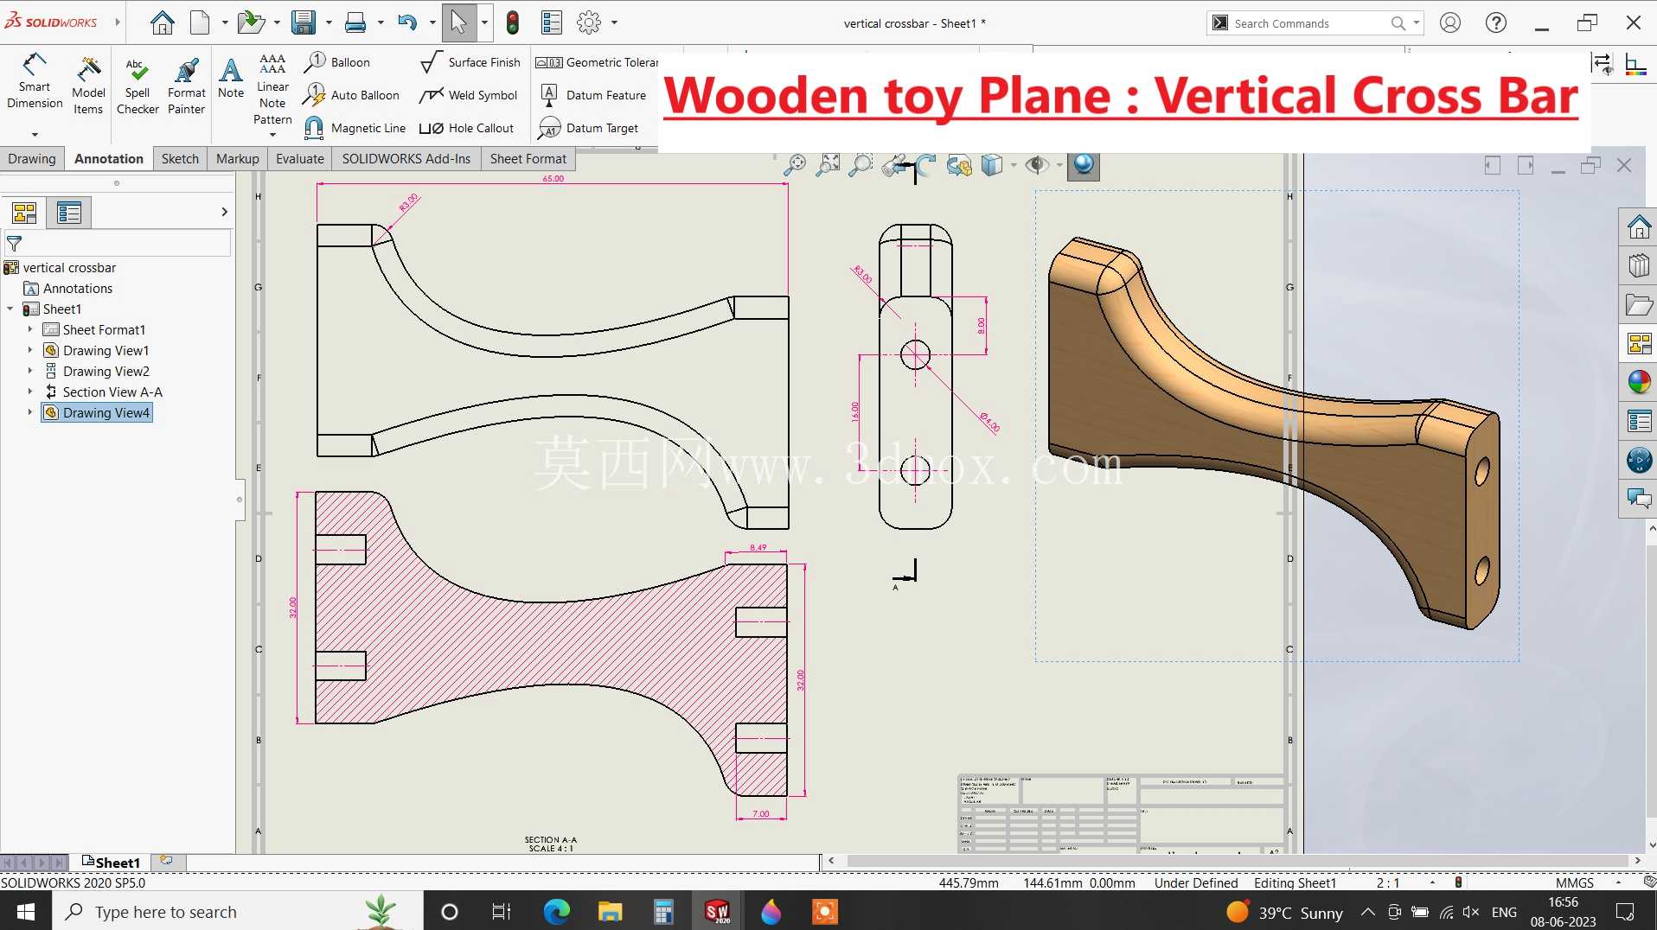Image resolution: width=1657 pixels, height=930 pixels.
Task: Open the Spell Checker tool
Action: coord(138,86)
